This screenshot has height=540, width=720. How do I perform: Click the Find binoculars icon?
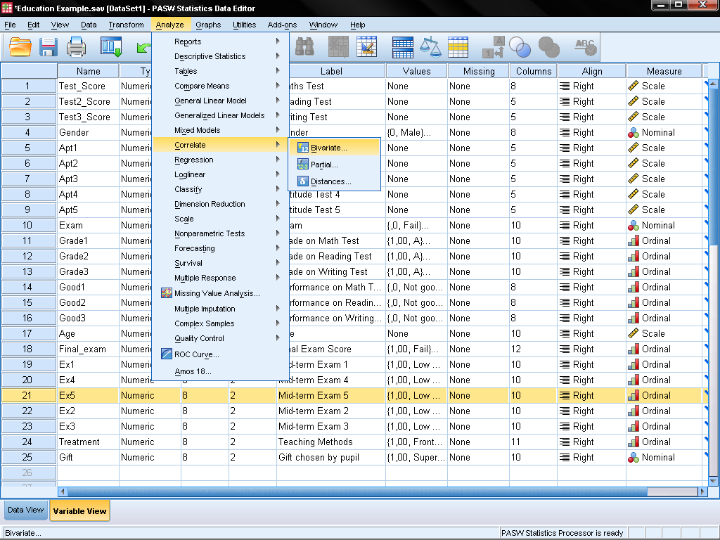(x=304, y=47)
